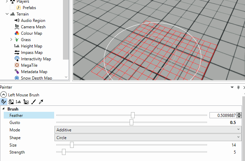The width and height of the screenshot is (245, 161).
Task: Select the timed image stamp tool icon
Action: pyautogui.click(x=11, y=102)
